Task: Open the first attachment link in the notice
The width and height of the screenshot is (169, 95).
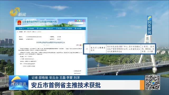Action: click(x=29, y=64)
